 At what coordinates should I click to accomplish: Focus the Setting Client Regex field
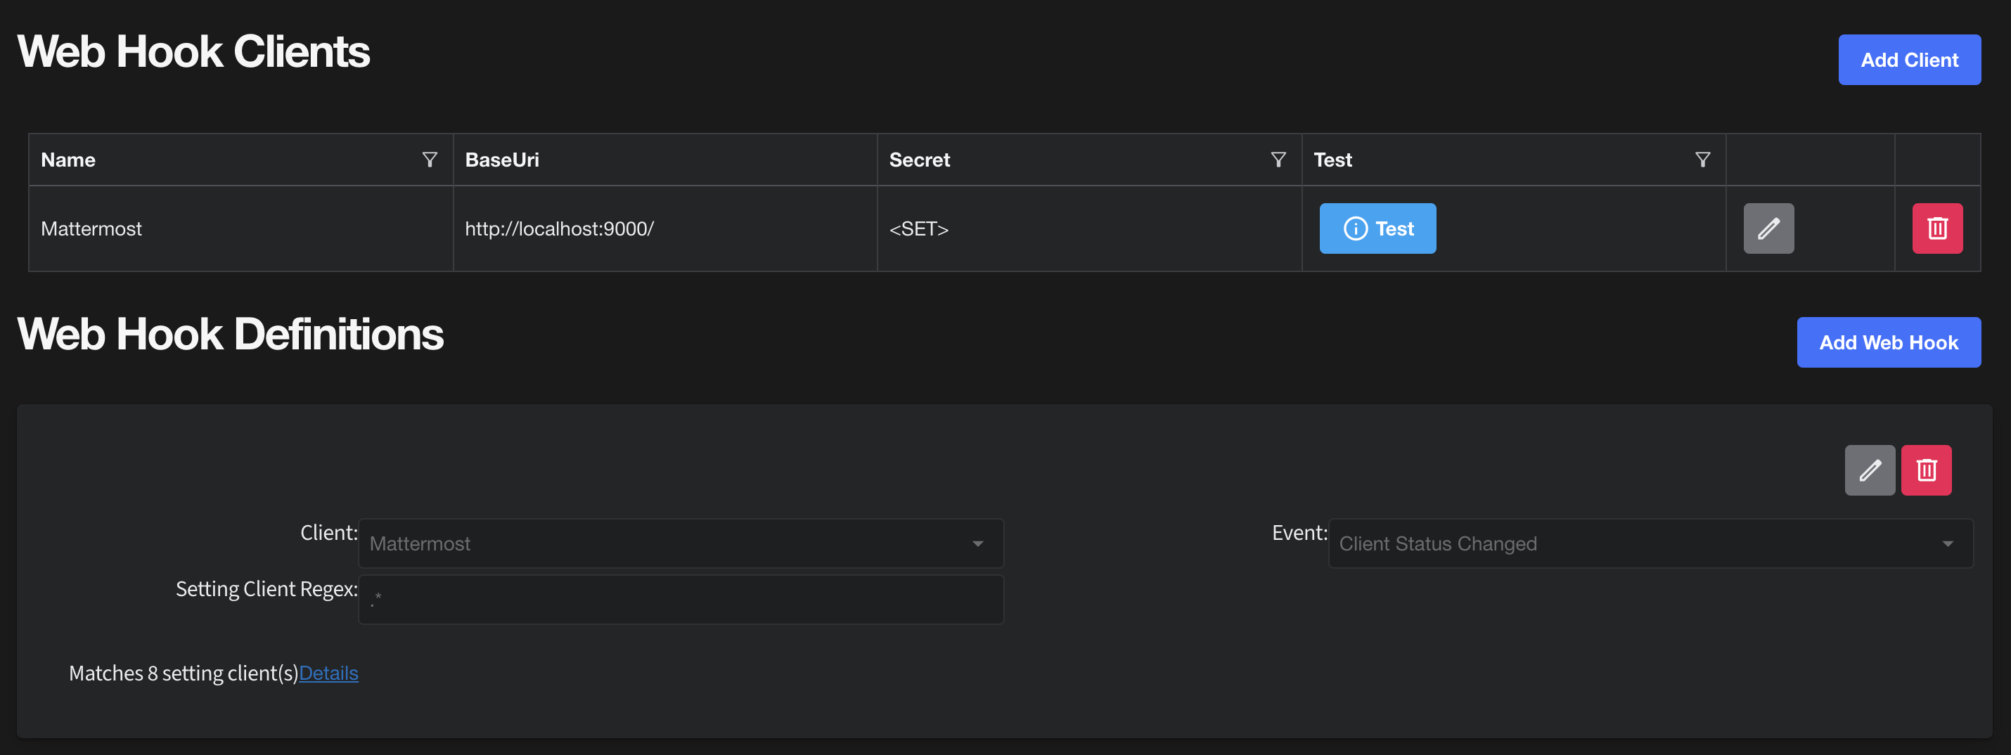681,600
